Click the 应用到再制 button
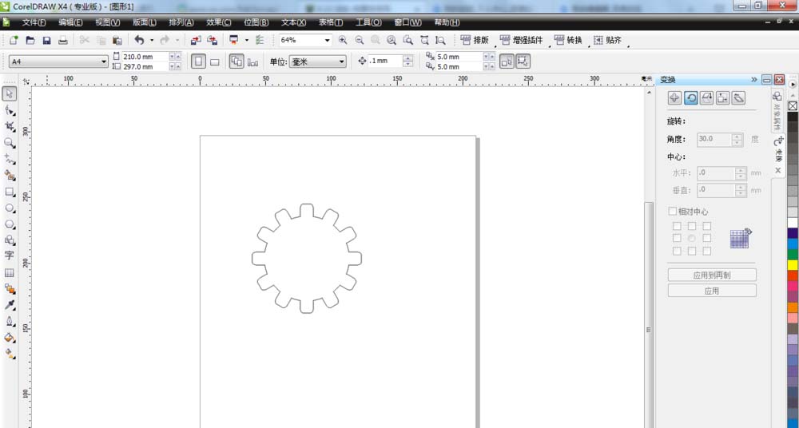 tap(711, 275)
